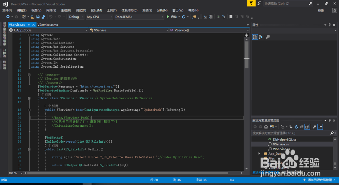Click the Home icon in Solution Explorer

(x=266, y=127)
